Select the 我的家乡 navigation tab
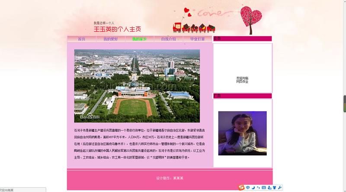This screenshot has width=346, height=192. [139, 39]
